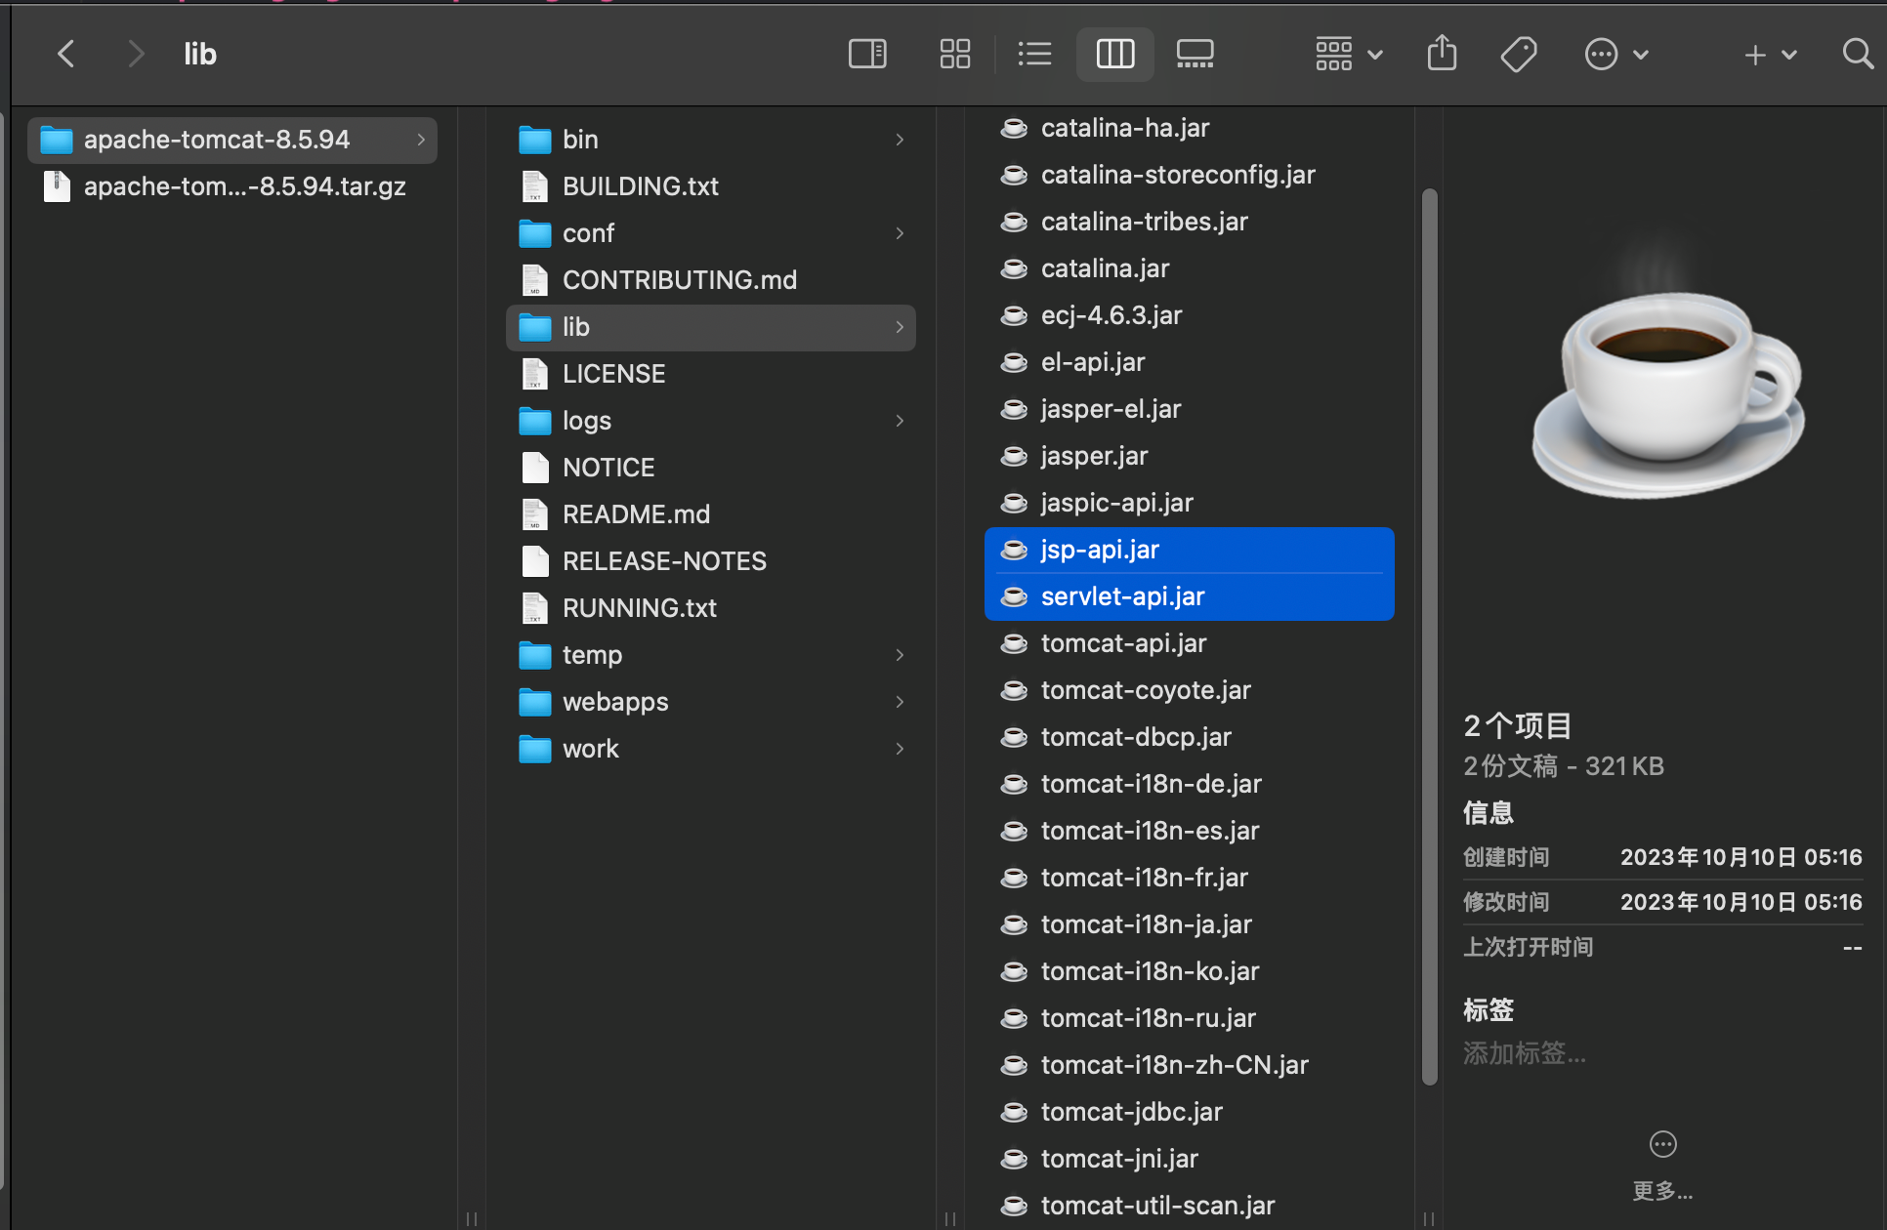Image resolution: width=1887 pixels, height=1230 pixels.
Task: Go back with the left arrow
Action: pos(66,54)
